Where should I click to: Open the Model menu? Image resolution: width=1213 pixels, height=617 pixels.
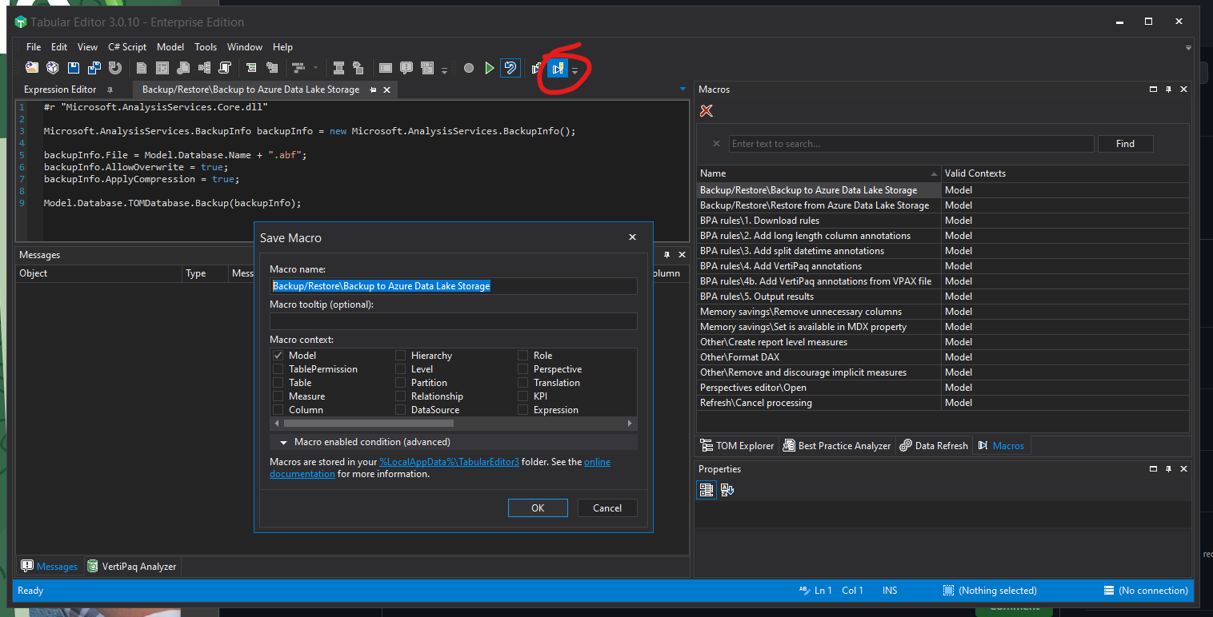(x=170, y=46)
